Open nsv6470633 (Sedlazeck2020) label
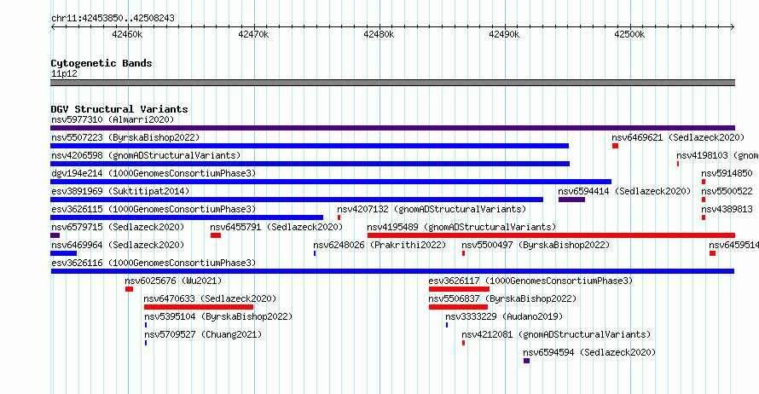 point(210,298)
